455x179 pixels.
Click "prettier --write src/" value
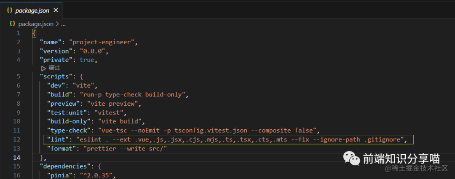125,149
